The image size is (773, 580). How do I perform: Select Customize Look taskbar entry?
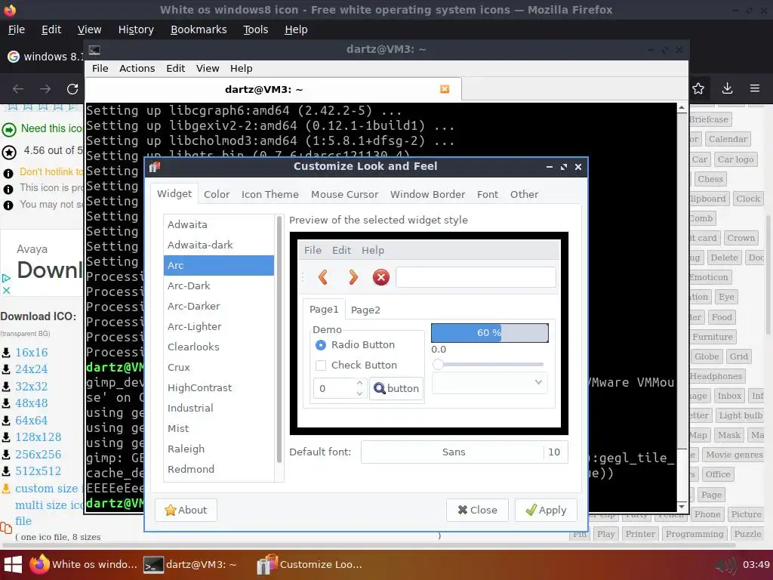310,564
